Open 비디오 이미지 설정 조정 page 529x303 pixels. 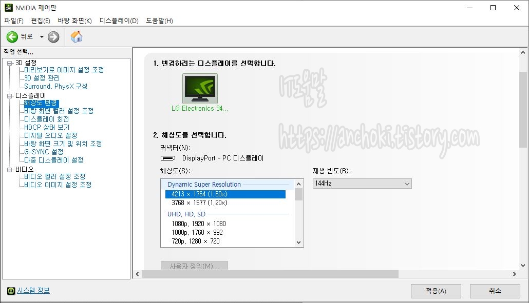[x=58, y=185]
